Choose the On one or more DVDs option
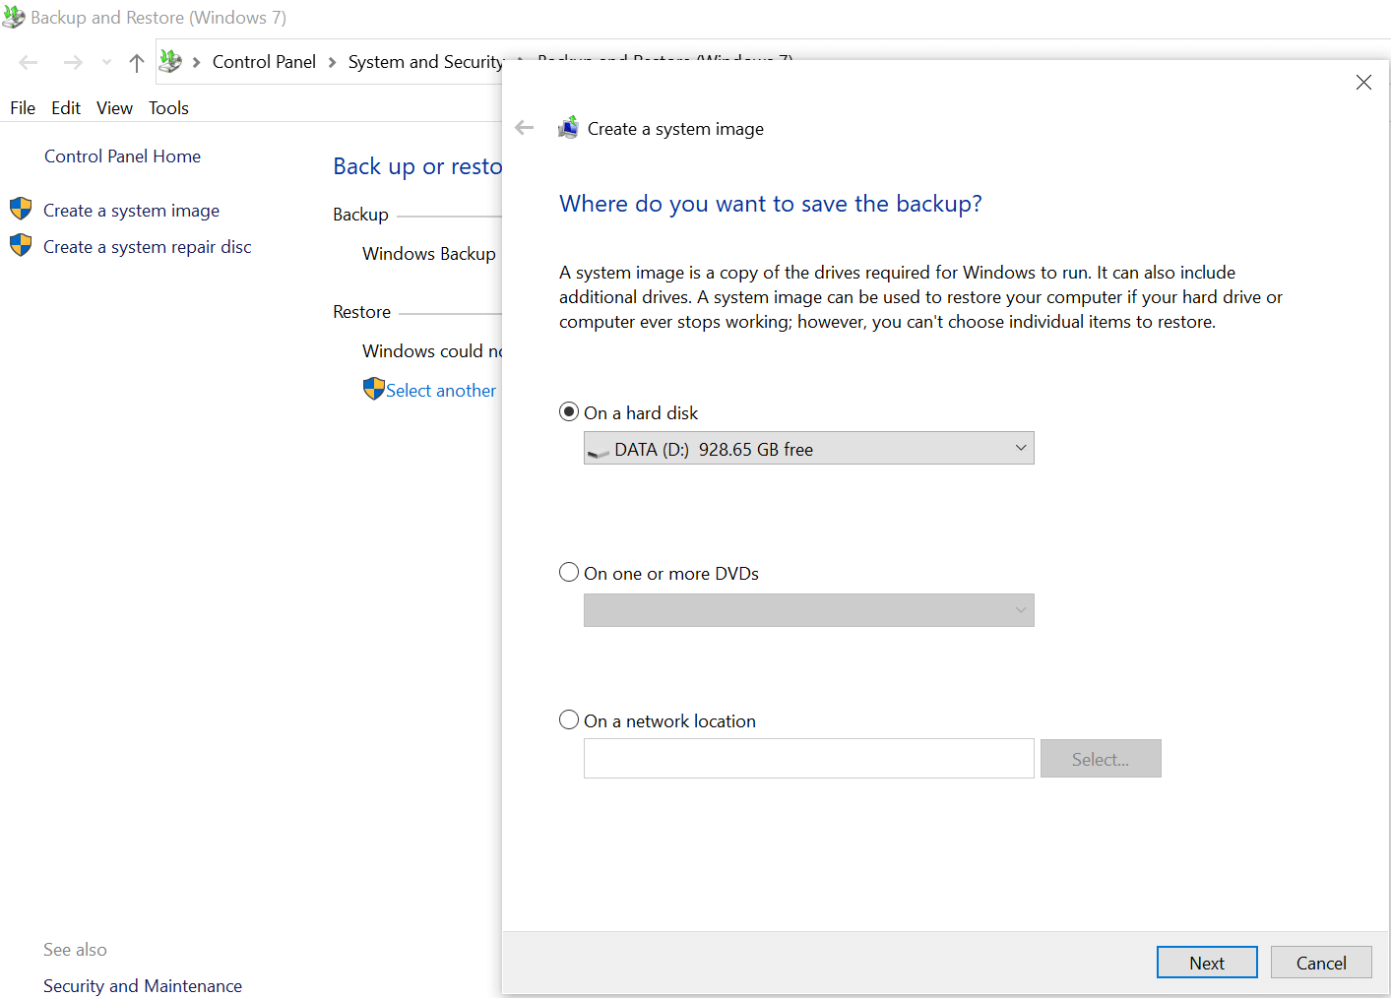1391x998 pixels. tap(569, 572)
